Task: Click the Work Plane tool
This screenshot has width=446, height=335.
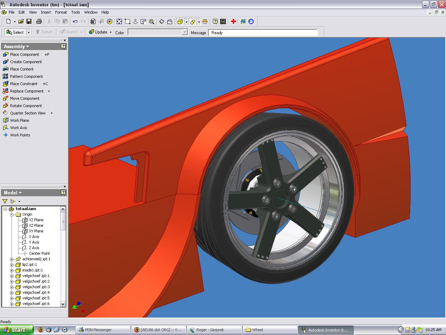Action: pos(20,120)
